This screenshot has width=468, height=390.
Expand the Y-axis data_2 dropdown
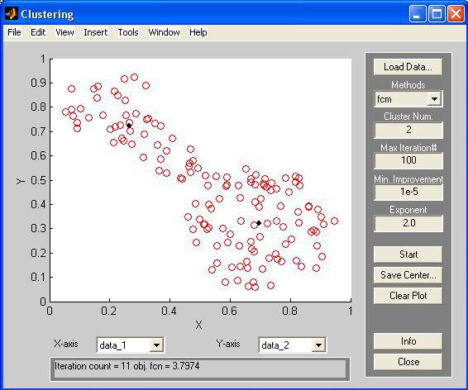[318, 345]
